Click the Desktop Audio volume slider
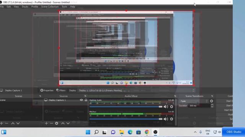The height and width of the screenshot is (137, 245). pos(126,107)
